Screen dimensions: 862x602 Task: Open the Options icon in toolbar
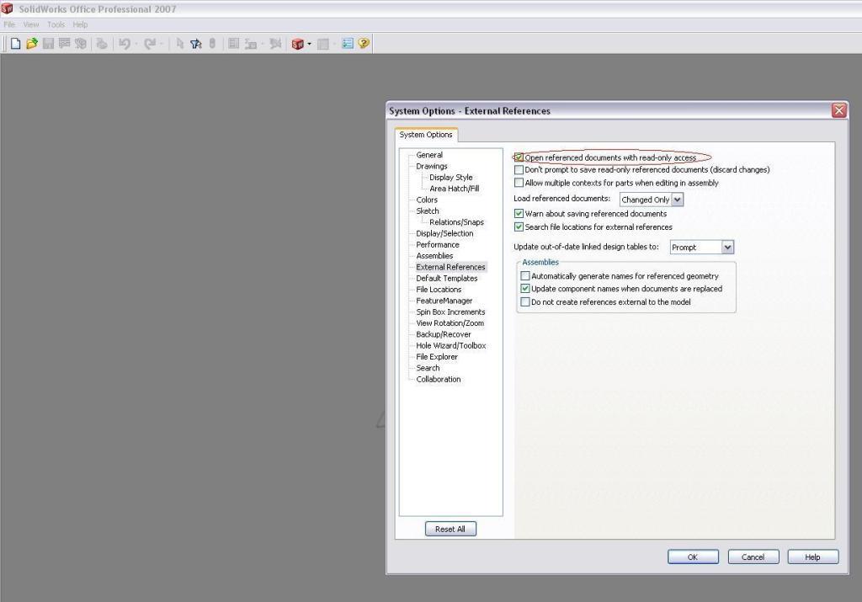(x=348, y=44)
